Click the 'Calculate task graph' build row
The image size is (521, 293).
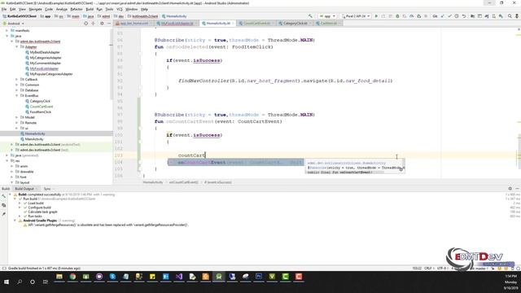click(x=42, y=212)
